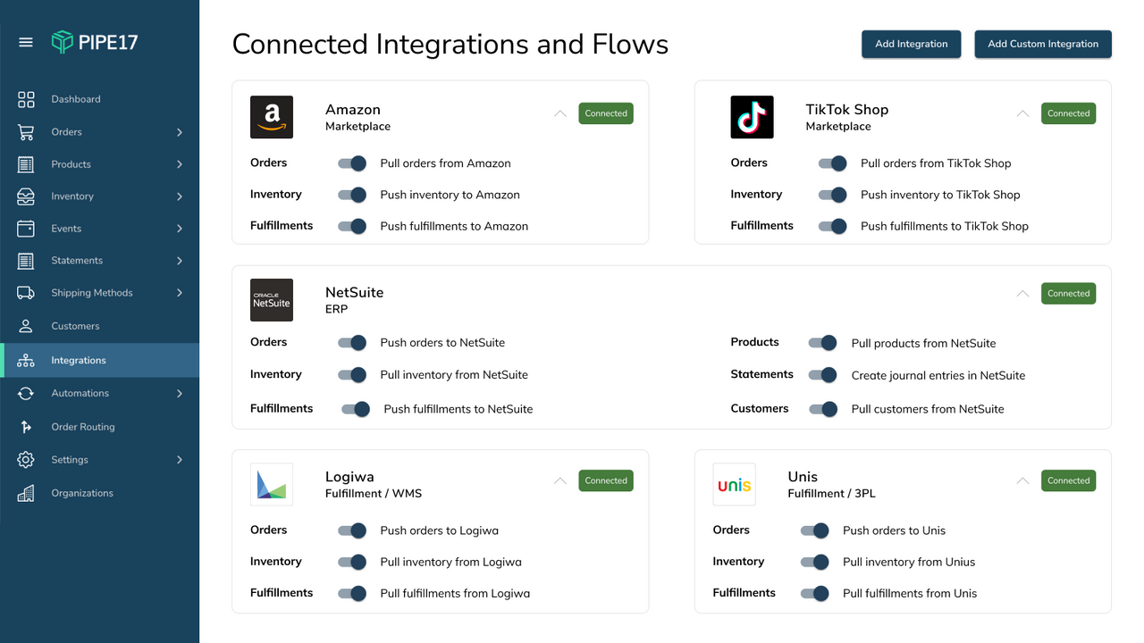Click the Statements document icon
The height and width of the screenshot is (643, 1144).
click(x=26, y=261)
